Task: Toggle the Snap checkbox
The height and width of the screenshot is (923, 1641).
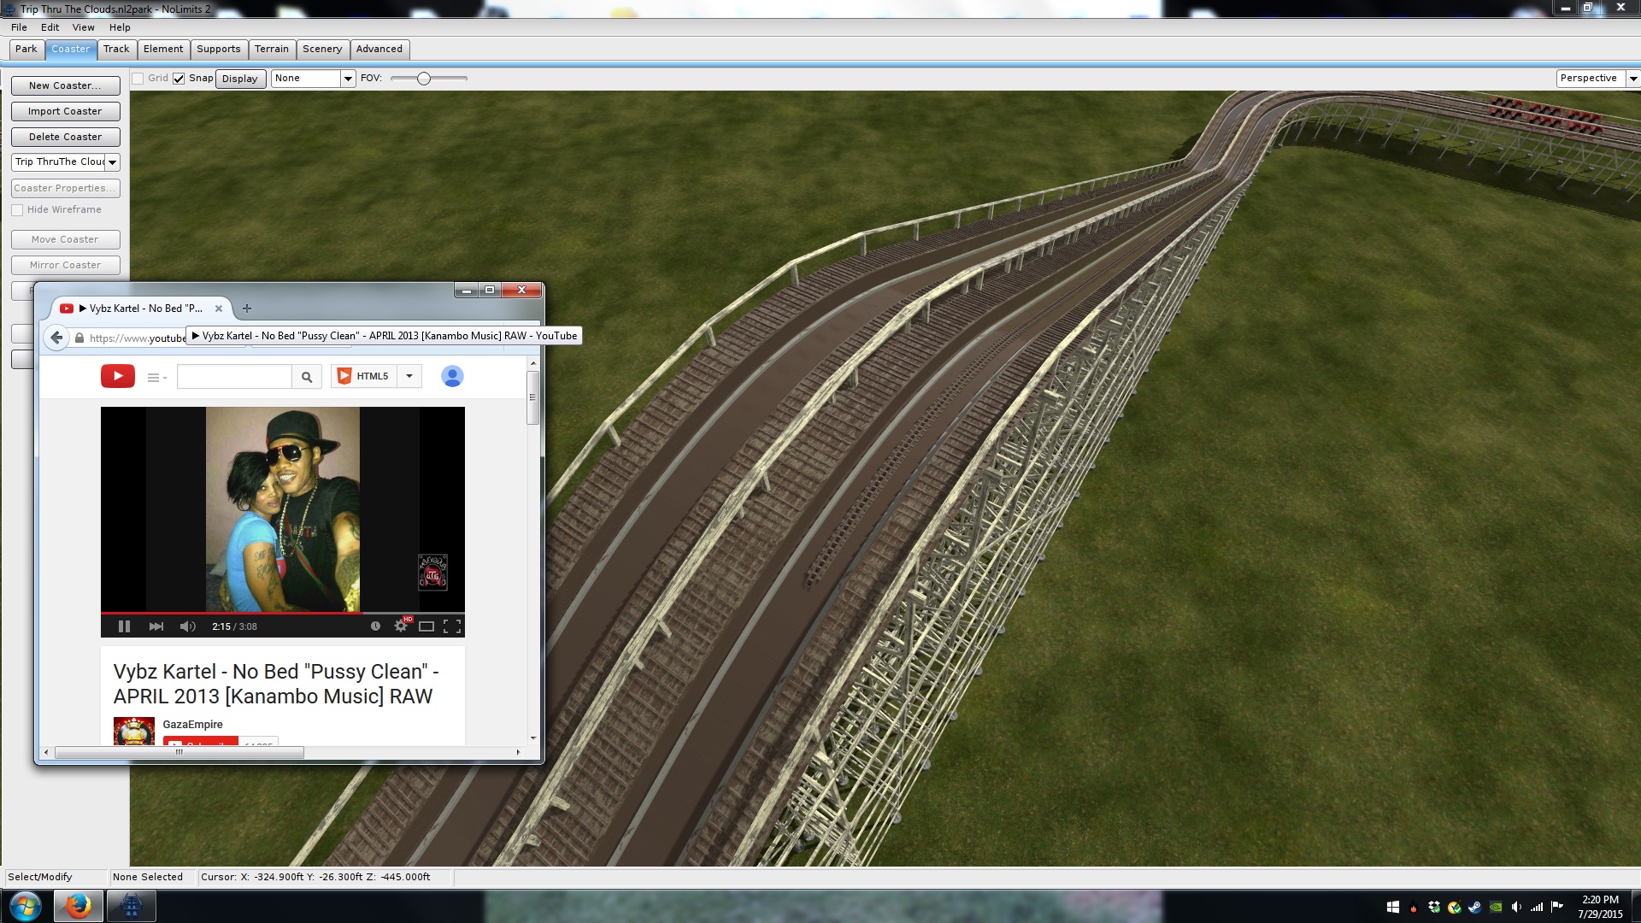Action: point(179,79)
